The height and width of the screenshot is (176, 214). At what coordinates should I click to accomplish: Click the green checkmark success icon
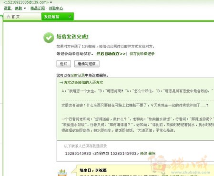tap(49, 38)
